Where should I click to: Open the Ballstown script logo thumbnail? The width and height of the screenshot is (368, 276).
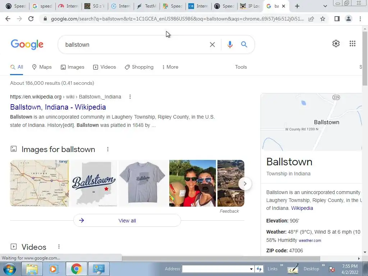94,183
